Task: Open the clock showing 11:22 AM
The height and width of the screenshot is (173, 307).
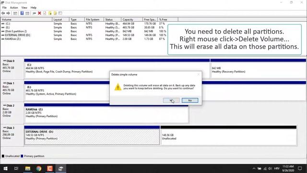Action: coord(288,169)
